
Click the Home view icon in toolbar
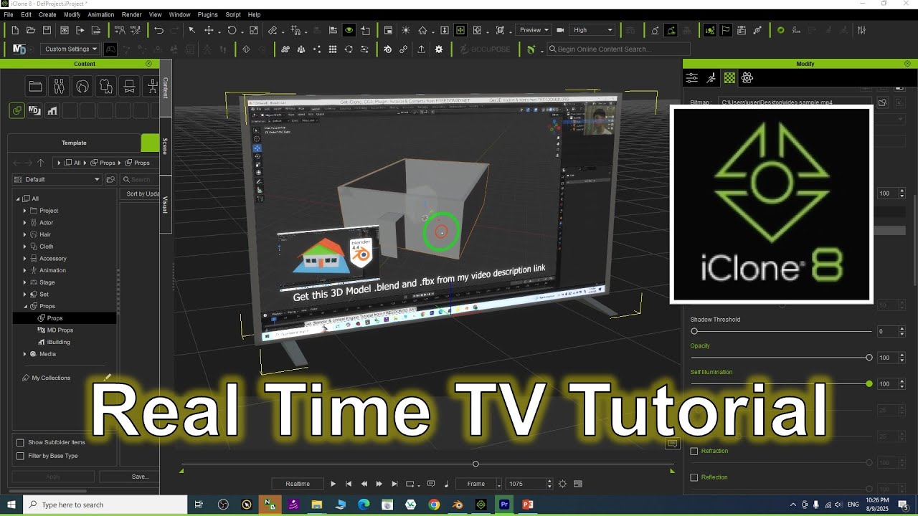coord(423,30)
